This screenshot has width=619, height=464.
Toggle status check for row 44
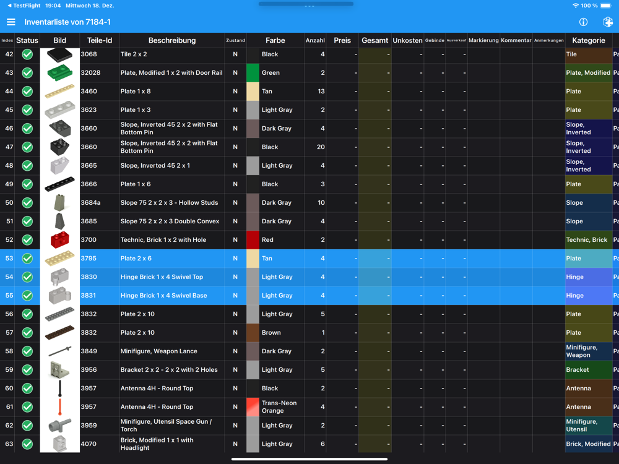pos(27,92)
